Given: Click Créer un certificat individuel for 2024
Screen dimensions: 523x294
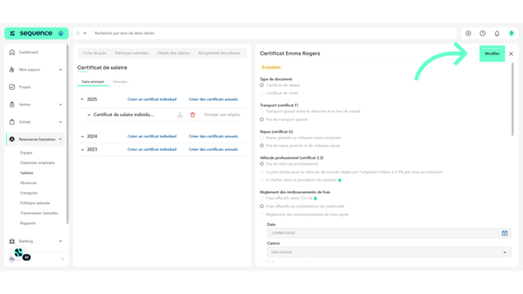Looking at the screenshot, I should pos(152,136).
